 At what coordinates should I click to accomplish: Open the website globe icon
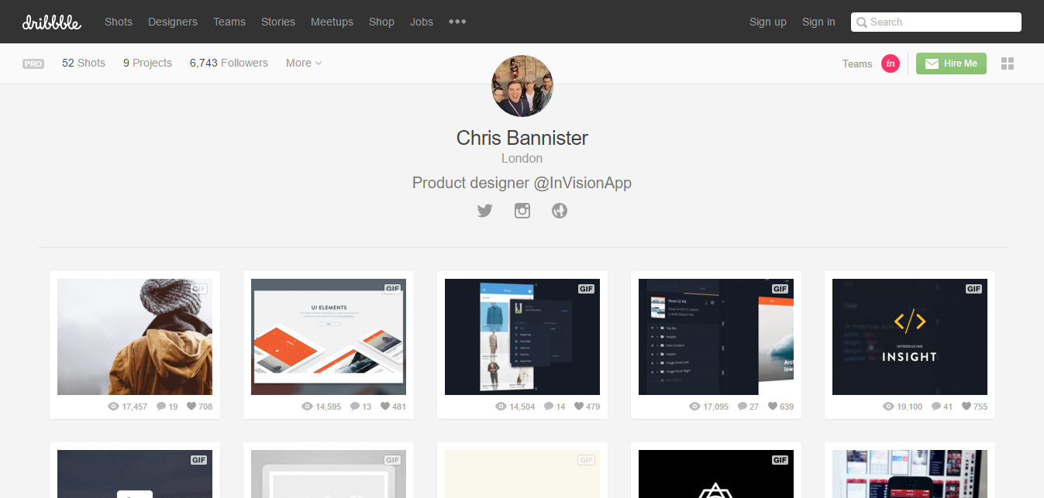[x=560, y=210]
